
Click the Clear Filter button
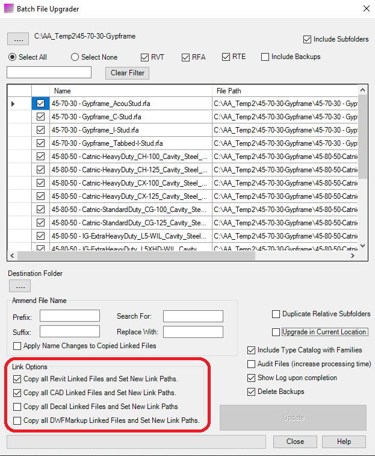coord(128,73)
